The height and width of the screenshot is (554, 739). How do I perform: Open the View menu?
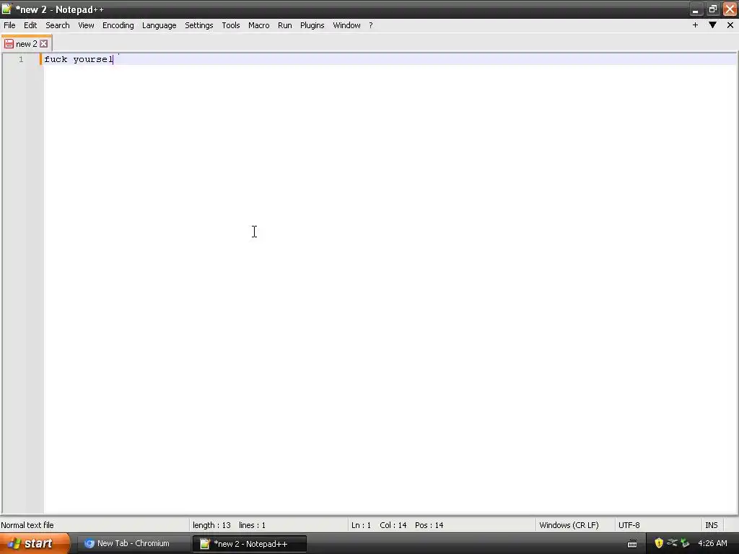(x=86, y=25)
